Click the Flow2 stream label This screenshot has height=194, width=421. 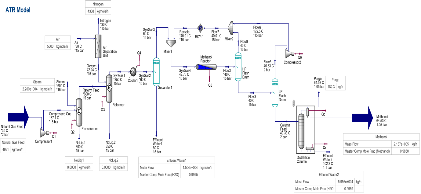click(x=227, y=71)
